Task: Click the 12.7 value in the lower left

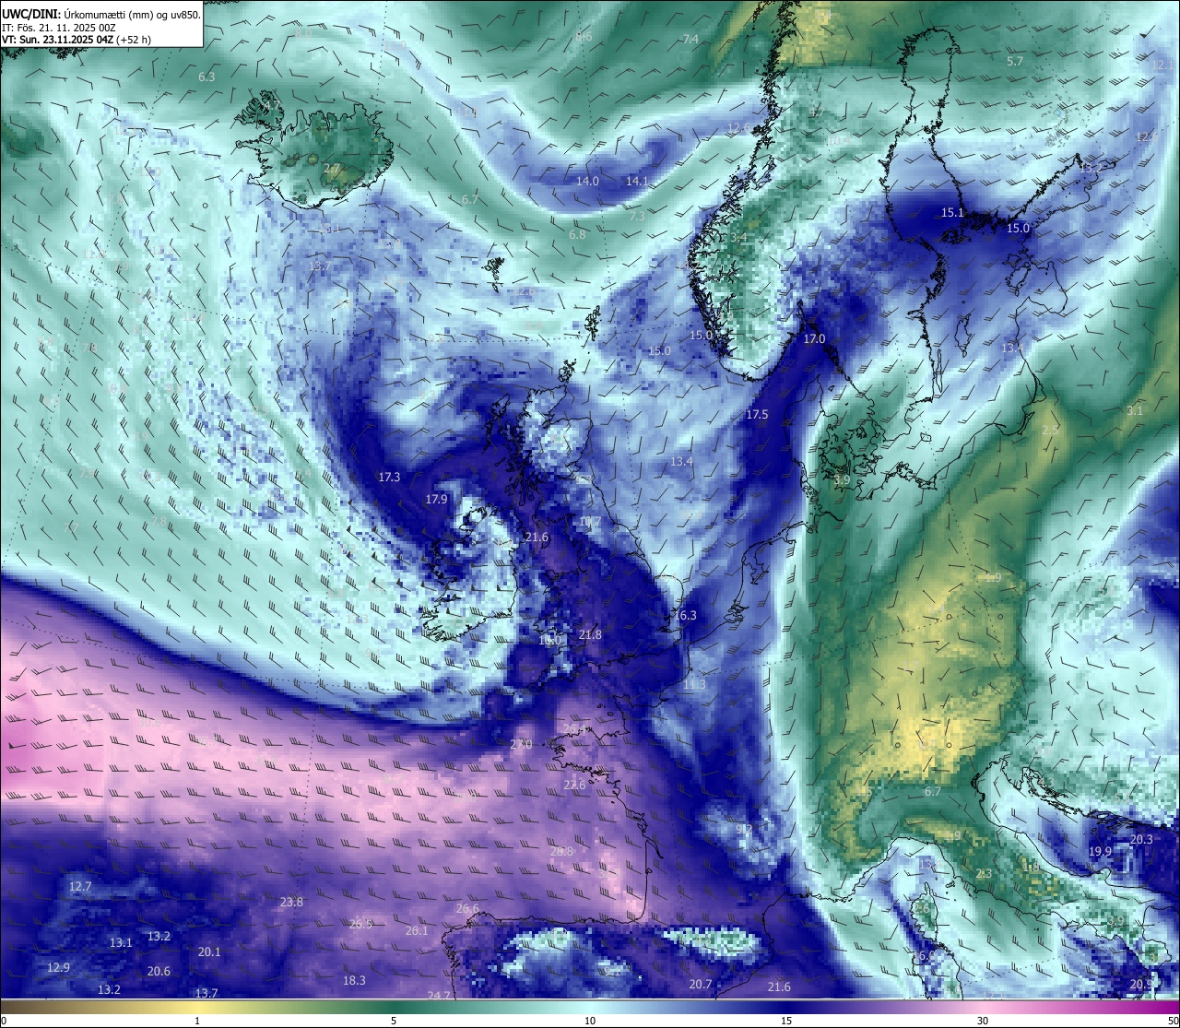Action: (80, 886)
